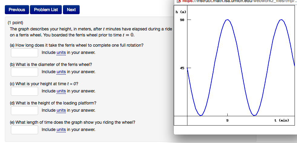Open the units link under question (d)
This screenshot has width=297, height=143.
[61, 110]
